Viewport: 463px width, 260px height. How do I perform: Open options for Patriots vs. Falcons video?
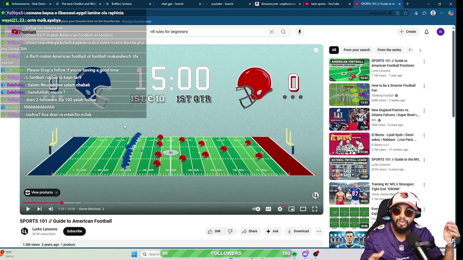[x=424, y=111]
